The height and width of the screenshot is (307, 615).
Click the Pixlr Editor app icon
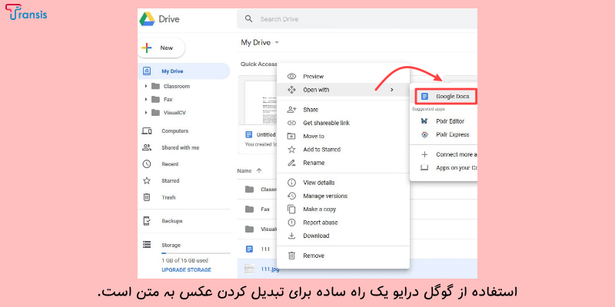pos(424,121)
